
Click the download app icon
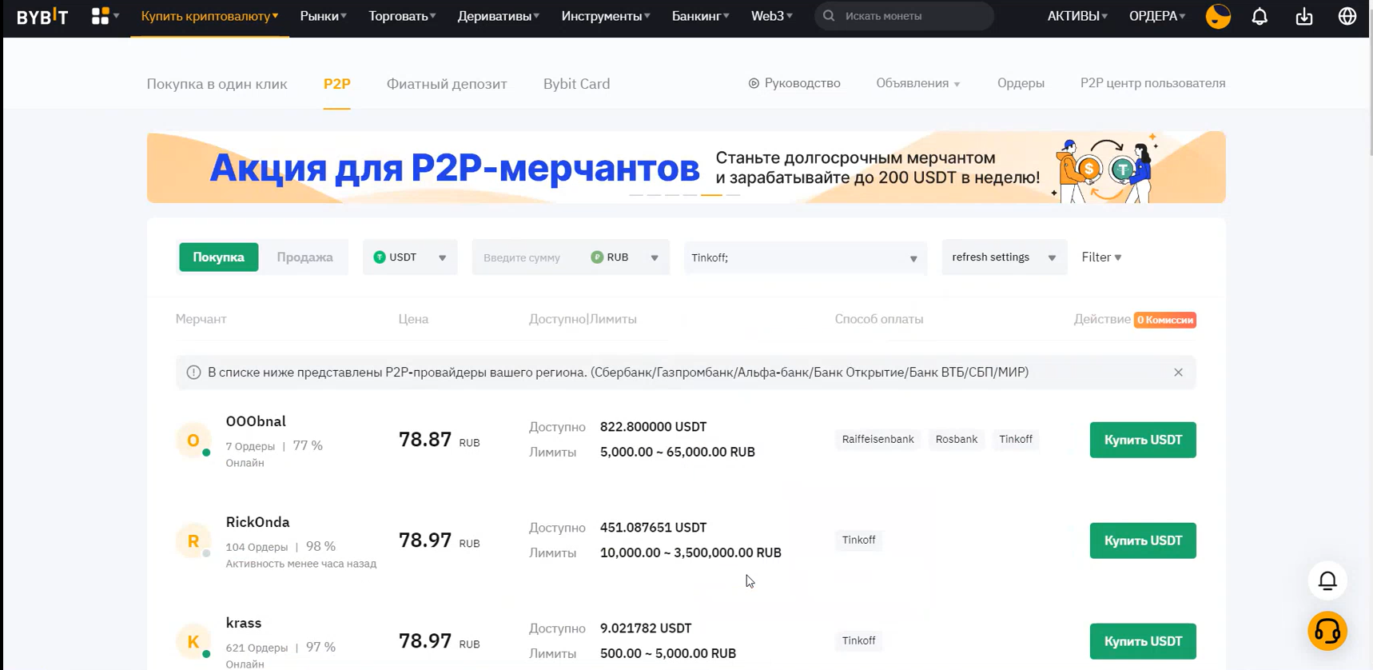coord(1304,16)
